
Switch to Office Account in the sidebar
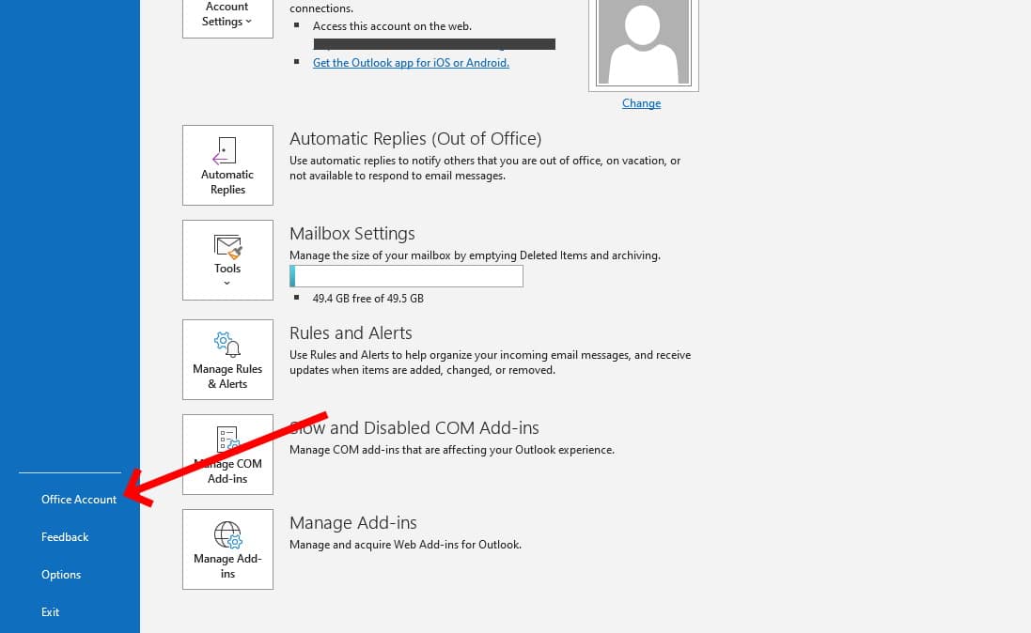point(79,499)
